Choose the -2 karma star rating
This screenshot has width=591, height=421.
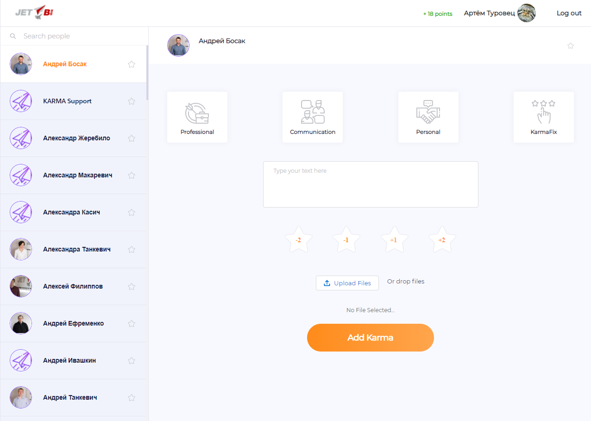[x=298, y=240]
